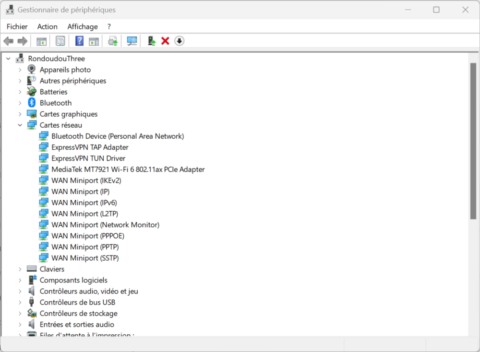The image size is (480, 352).
Task: Select ExpressVPN TAP Adapter
Action: click(90, 147)
